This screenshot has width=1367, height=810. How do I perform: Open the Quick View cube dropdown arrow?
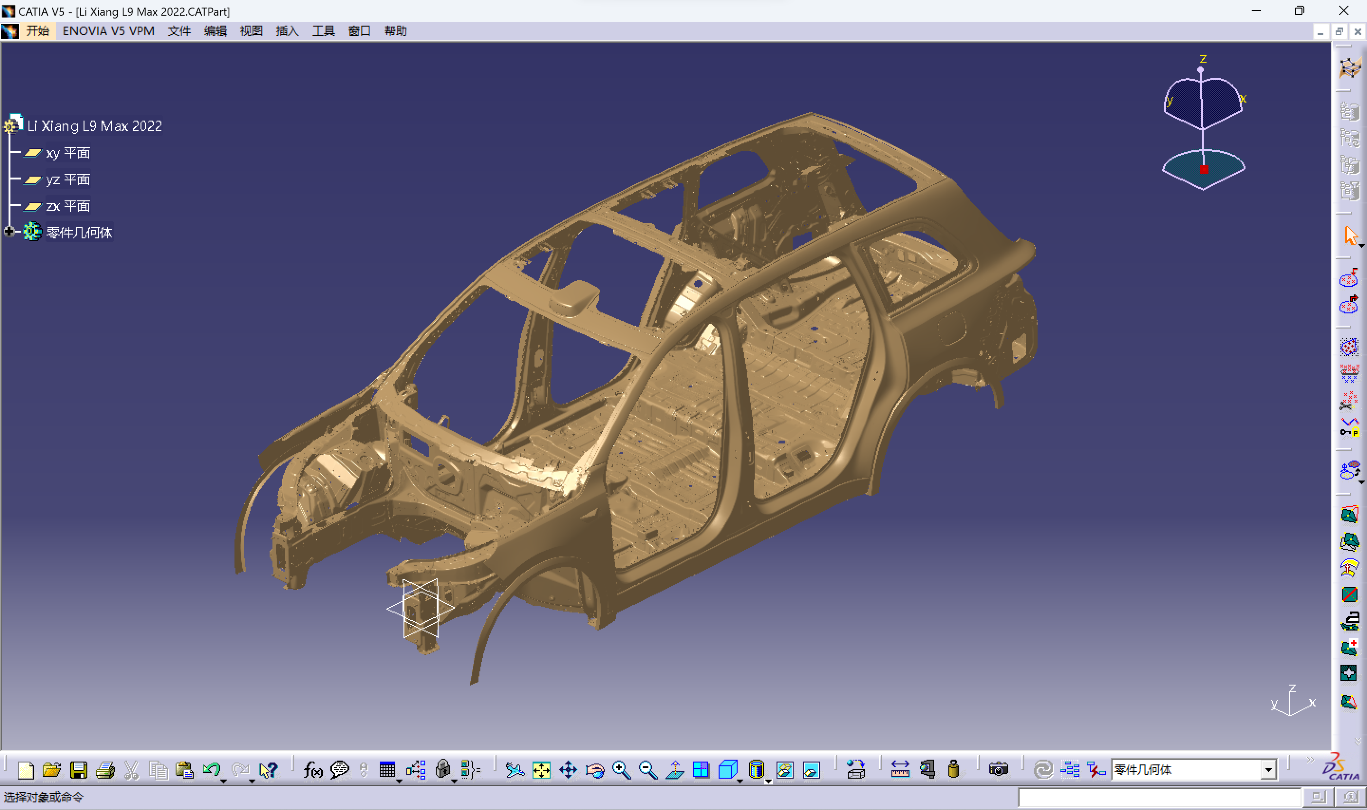740,782
